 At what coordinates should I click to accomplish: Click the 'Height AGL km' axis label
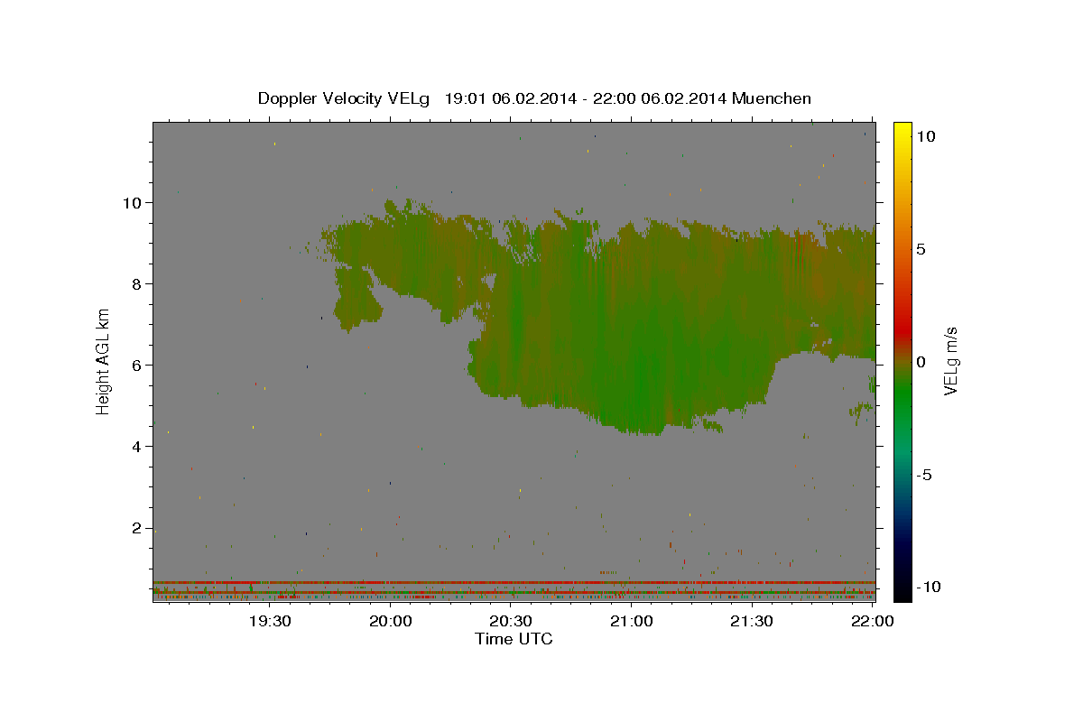pyautogui.click(x=104, y=361)
